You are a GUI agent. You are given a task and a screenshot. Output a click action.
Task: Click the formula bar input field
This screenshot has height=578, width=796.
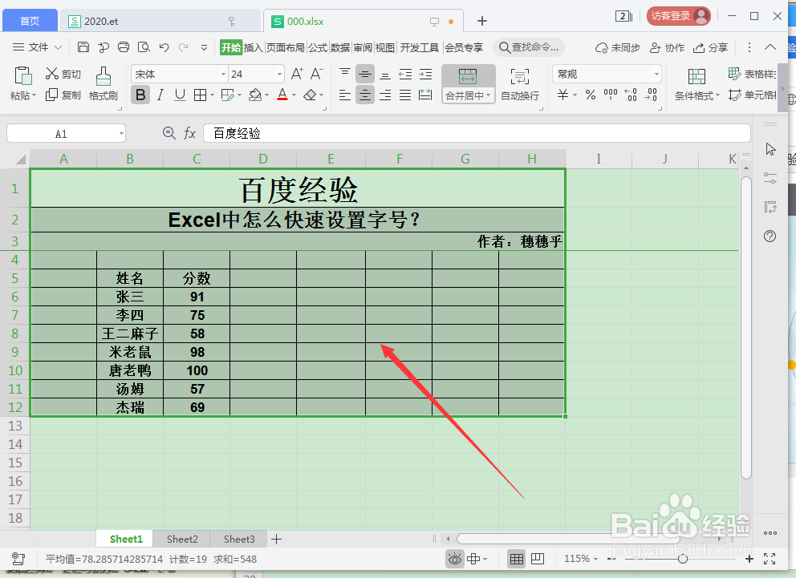[477, 133]
